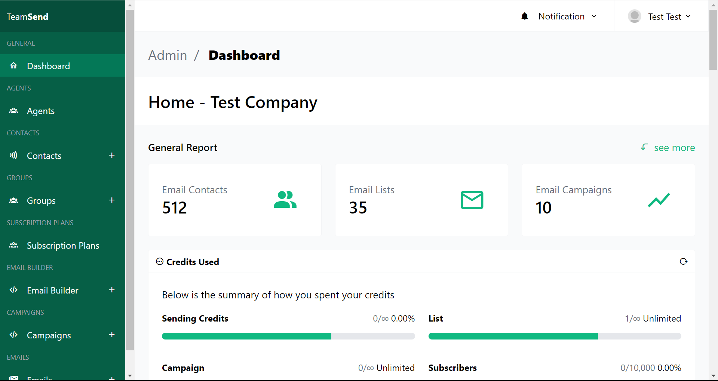Click the Credits Used circle icon
This screenshot has width=718, height=381.
click(160, 261)
